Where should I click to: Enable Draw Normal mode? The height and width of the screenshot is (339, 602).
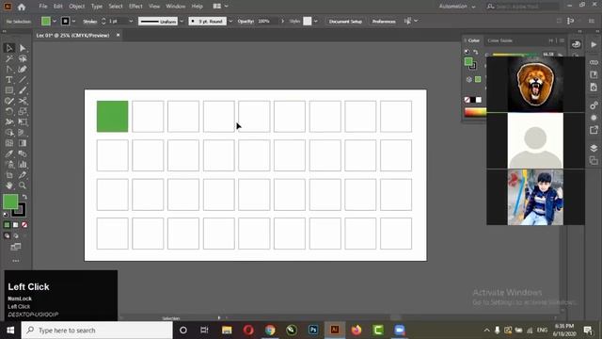7,235
